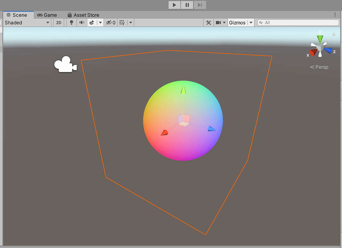Toggle Gizmos visibility
The width and height of the screenshot is (342, 248).
point(238,22)
